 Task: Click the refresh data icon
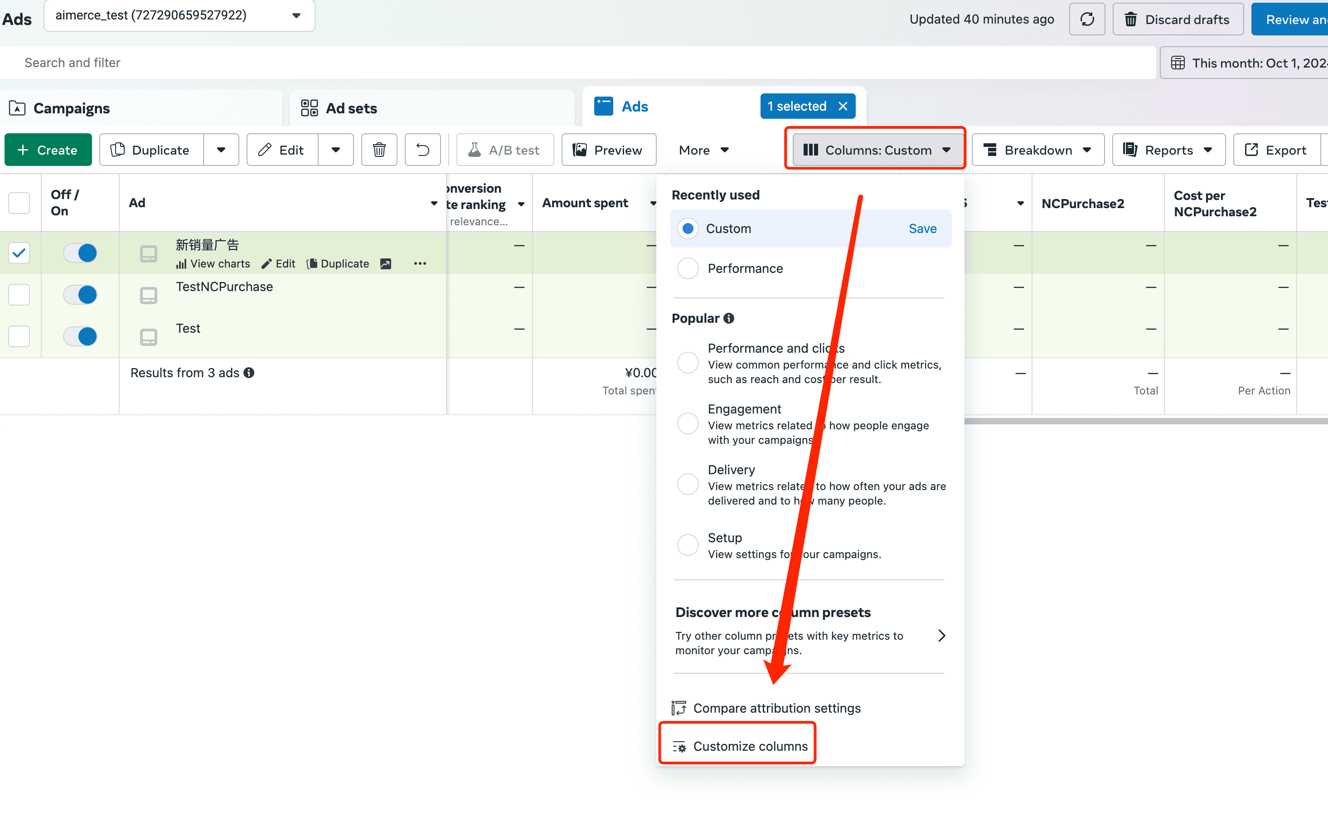[1086, 19]
